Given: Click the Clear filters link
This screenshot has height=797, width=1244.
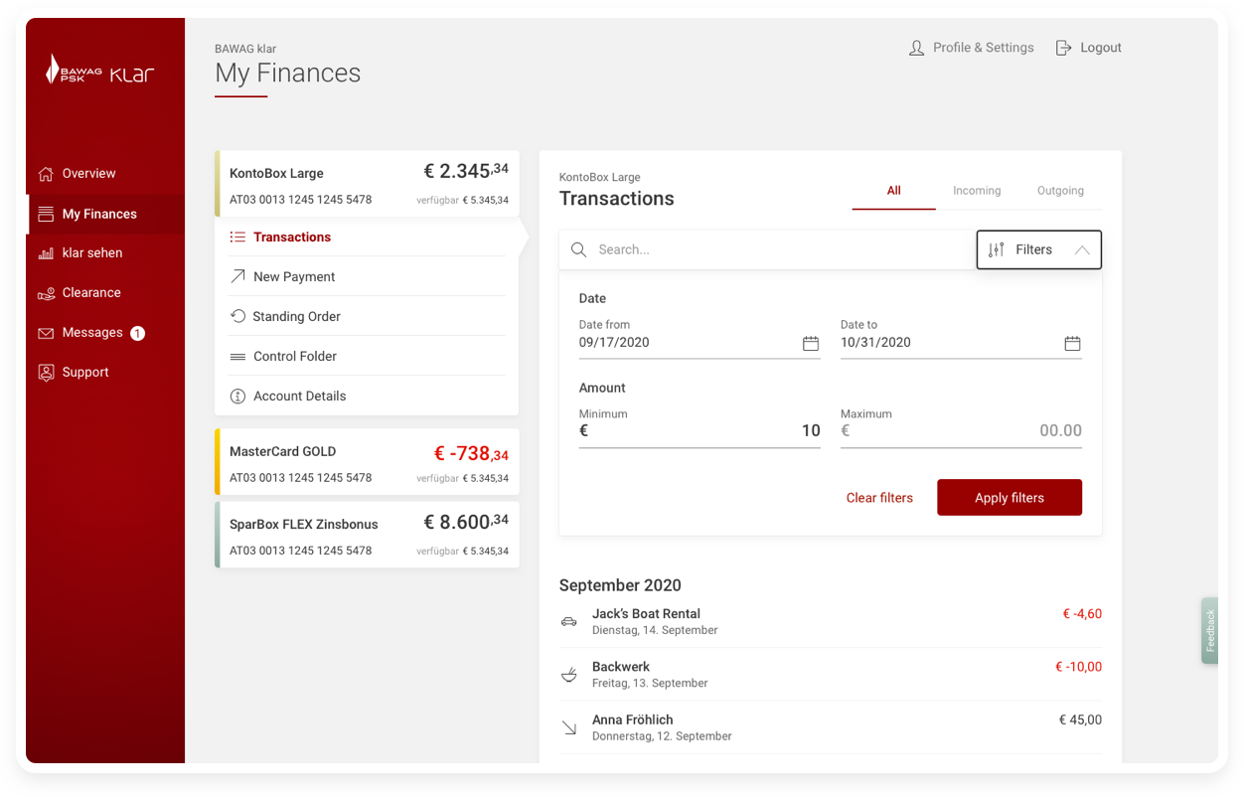Looking at the screenshot, I should point(879,498).
